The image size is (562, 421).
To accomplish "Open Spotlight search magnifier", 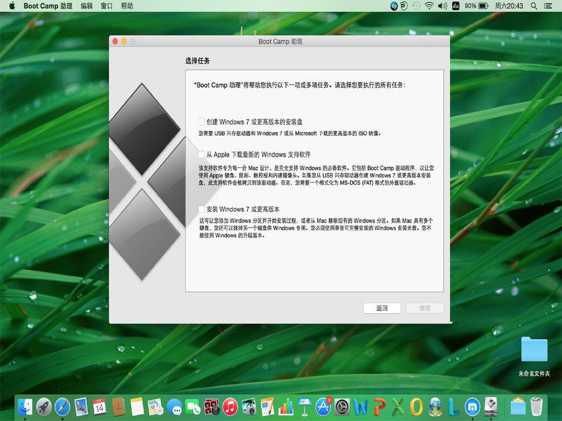I will [x=534, y=5].
